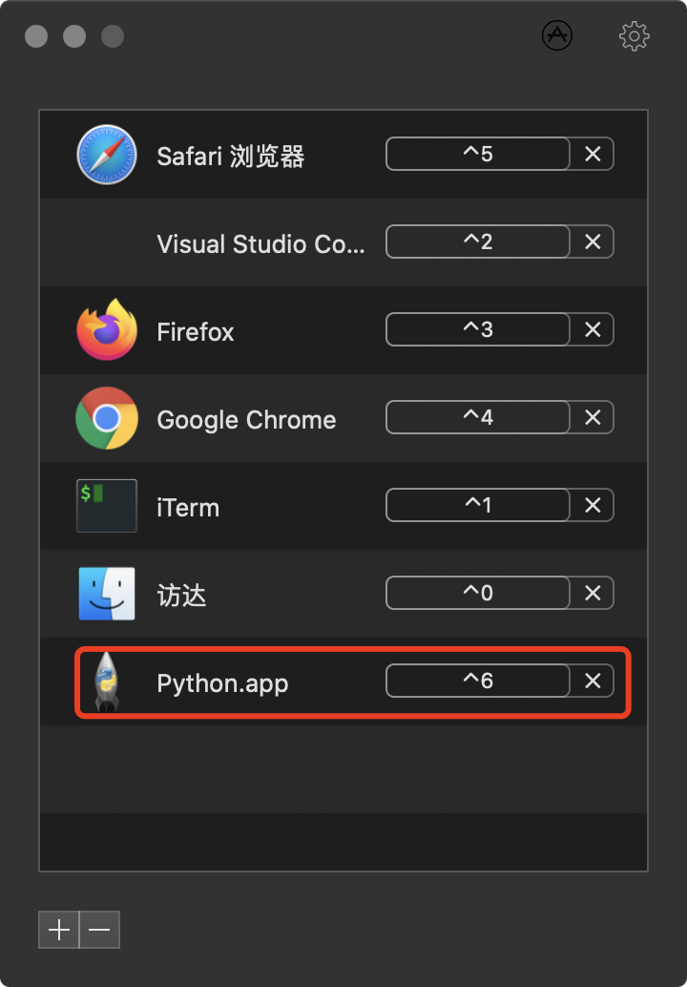Click the Visual Studio Co... row label
The width and height of the screenshot is (687, 987).
tap(260, 241)
